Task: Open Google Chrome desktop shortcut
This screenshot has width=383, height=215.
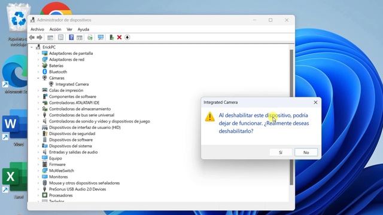Action: coord(56,8)
